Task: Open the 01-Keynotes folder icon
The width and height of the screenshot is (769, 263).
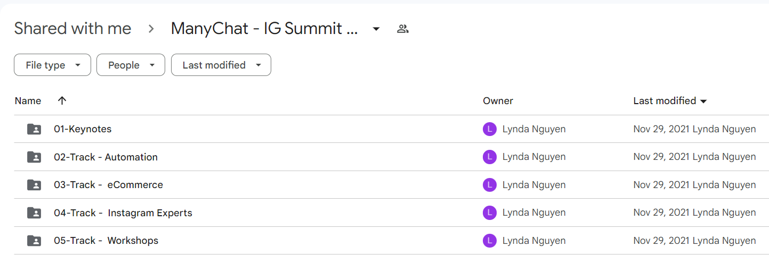Action: 34,129
